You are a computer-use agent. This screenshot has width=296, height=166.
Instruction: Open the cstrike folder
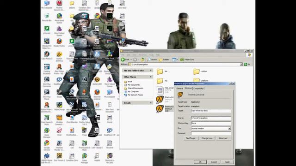[197, 71]
